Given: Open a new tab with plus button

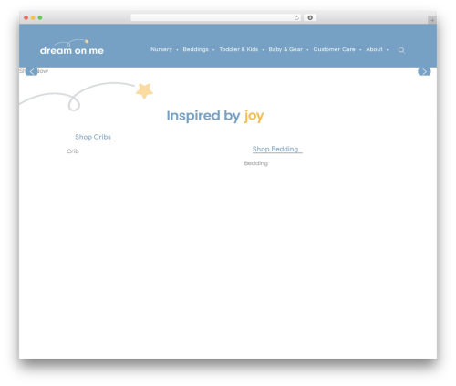Looking at the screenshot, I should (432, 20).
